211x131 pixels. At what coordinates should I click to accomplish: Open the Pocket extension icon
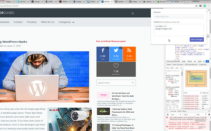tap(200, 6)
